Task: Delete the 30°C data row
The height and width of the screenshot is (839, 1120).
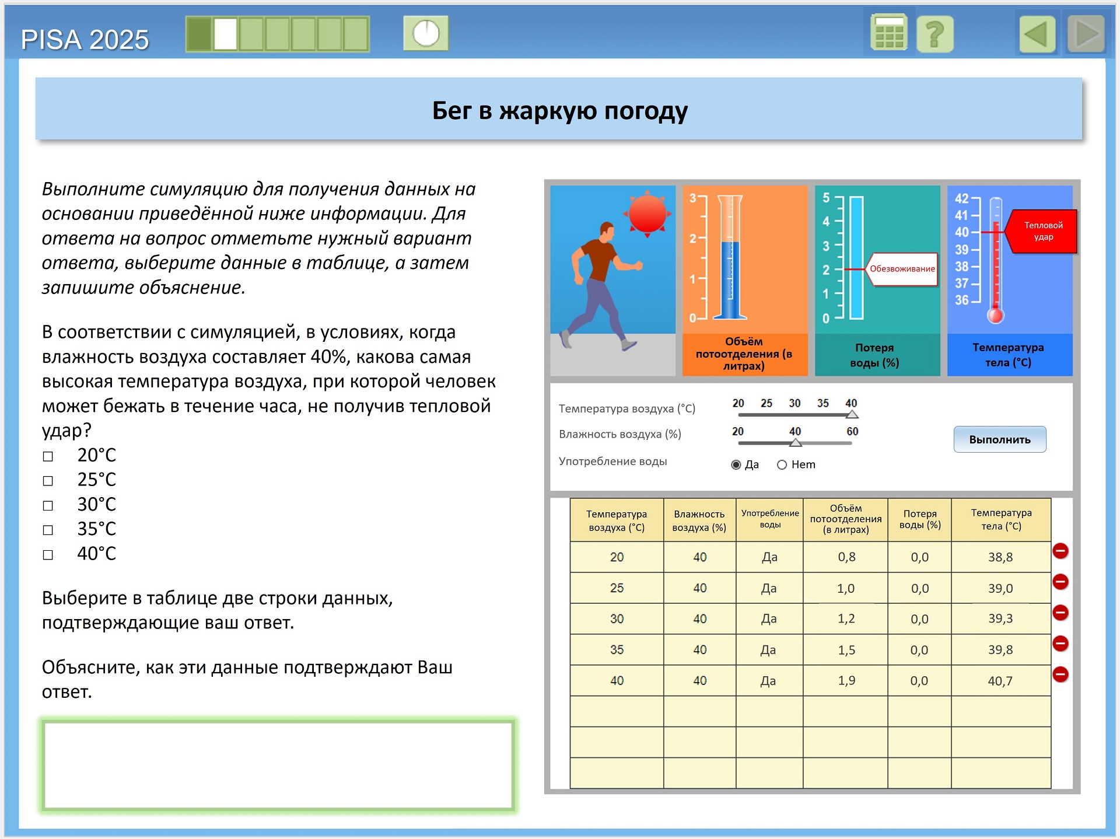Action: pyautogui.click(x=1060, y=612)
